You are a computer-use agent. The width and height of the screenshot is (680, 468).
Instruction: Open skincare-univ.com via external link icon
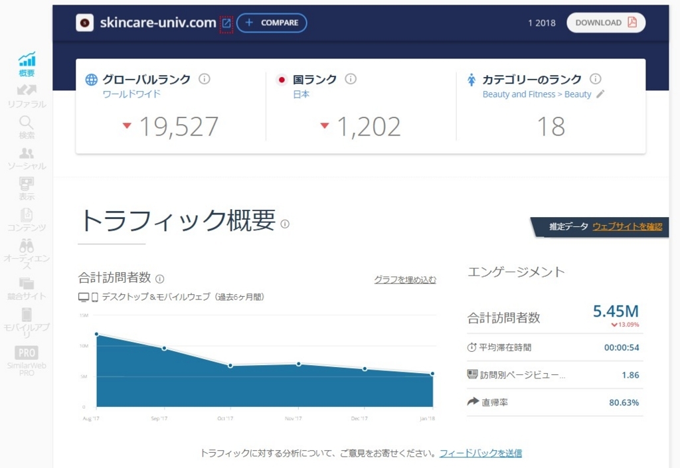point(226,23)
